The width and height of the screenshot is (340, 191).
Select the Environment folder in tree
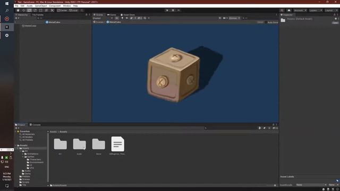tap(35, 162)
